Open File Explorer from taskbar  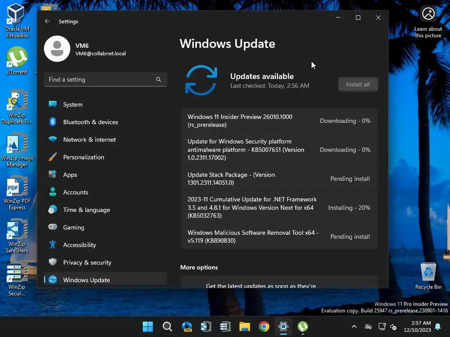click(x=245, y=326)
